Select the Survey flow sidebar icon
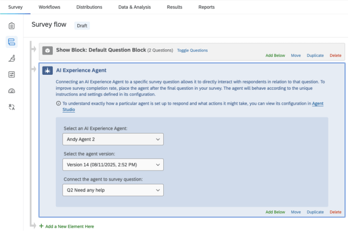This screenshot has height=234, width=350. point(12,42)
